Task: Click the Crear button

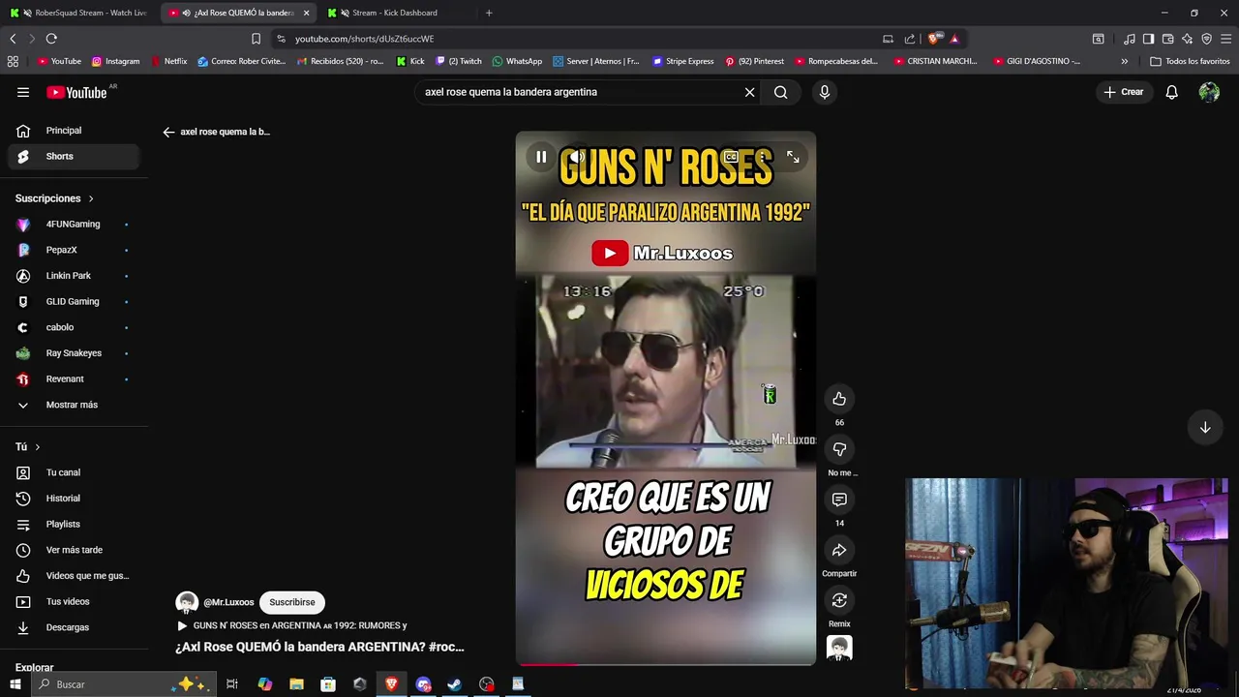Action: [x=1123, y=92]
